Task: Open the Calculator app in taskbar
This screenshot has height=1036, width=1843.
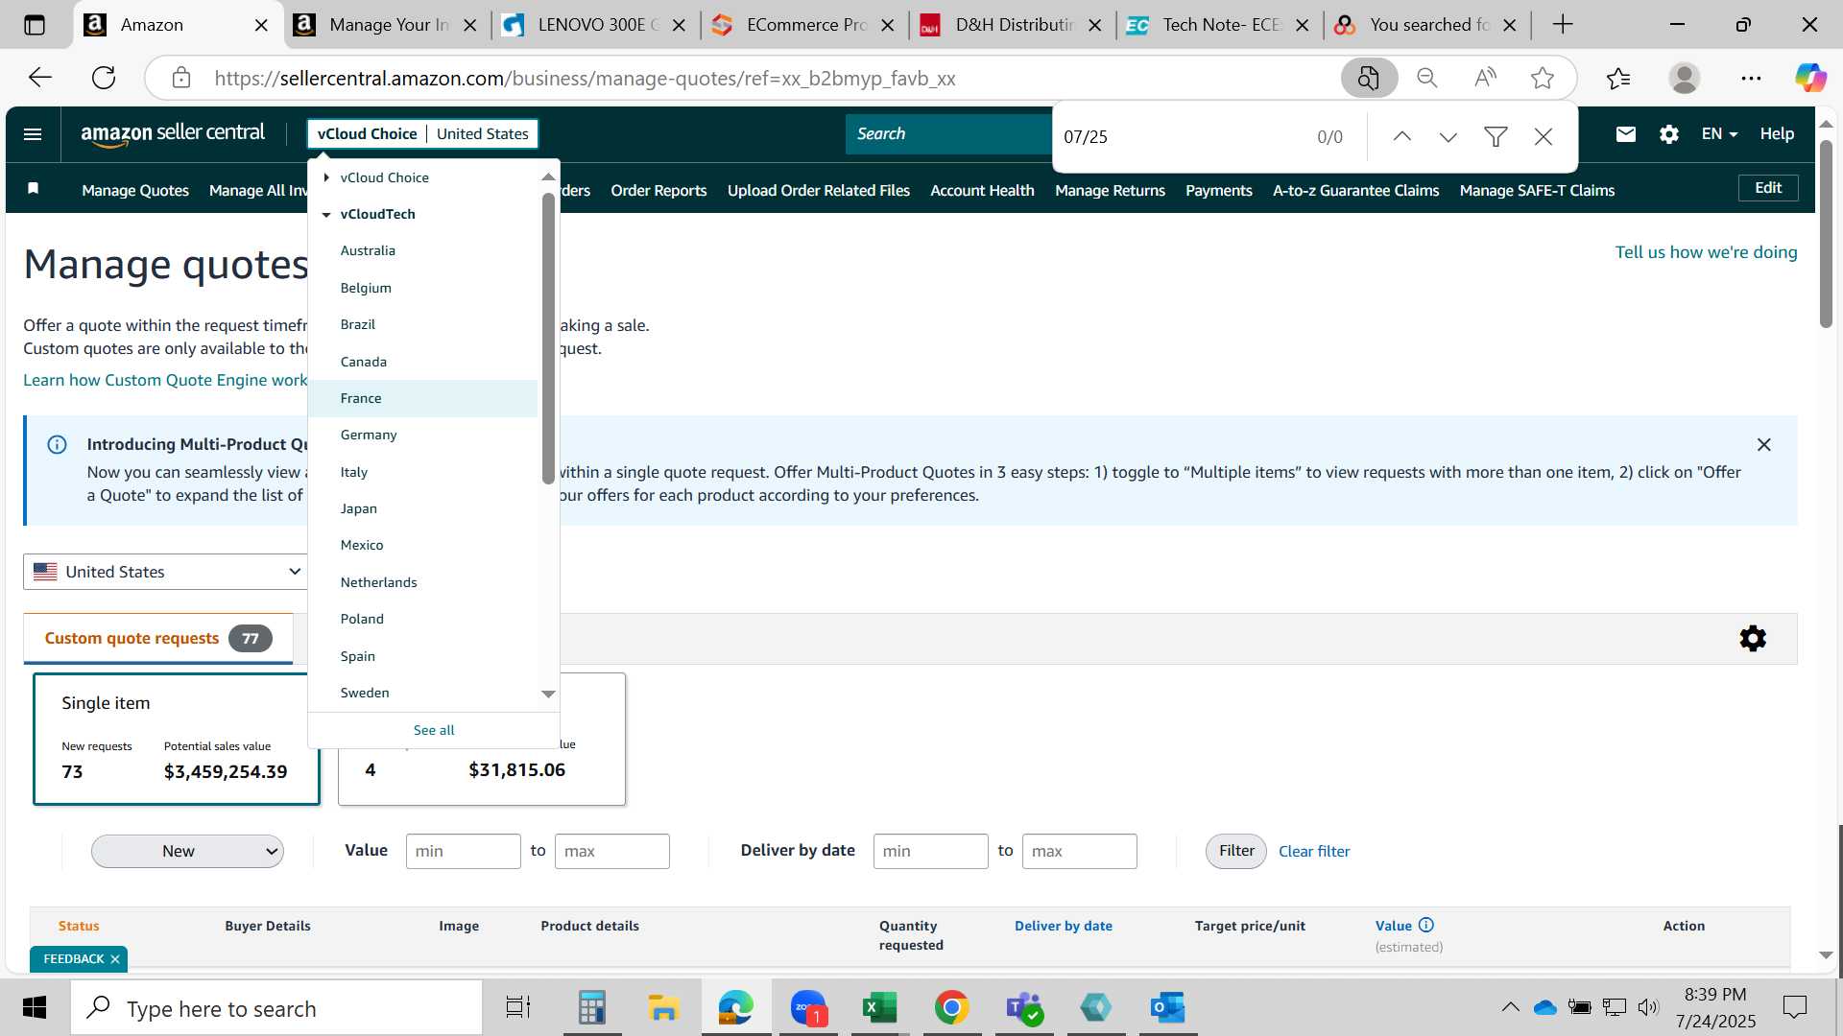Action: point(591,1007)
